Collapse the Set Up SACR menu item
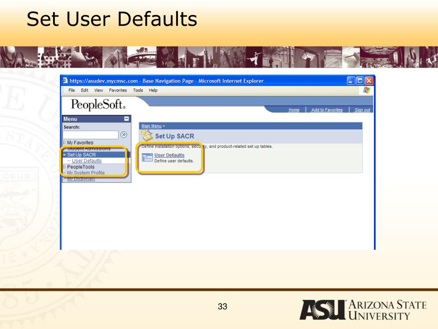Screen dimensions: 438x329 (65, 155)
